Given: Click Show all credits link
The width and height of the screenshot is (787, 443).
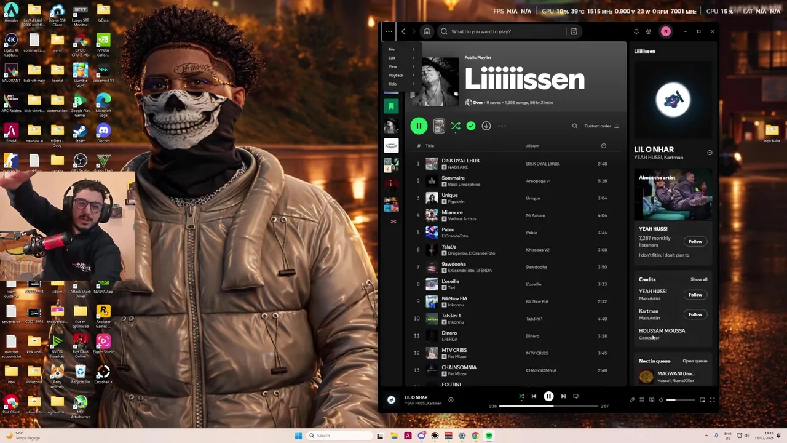Looking at the screenshot, I should click(x=698, y=279).
